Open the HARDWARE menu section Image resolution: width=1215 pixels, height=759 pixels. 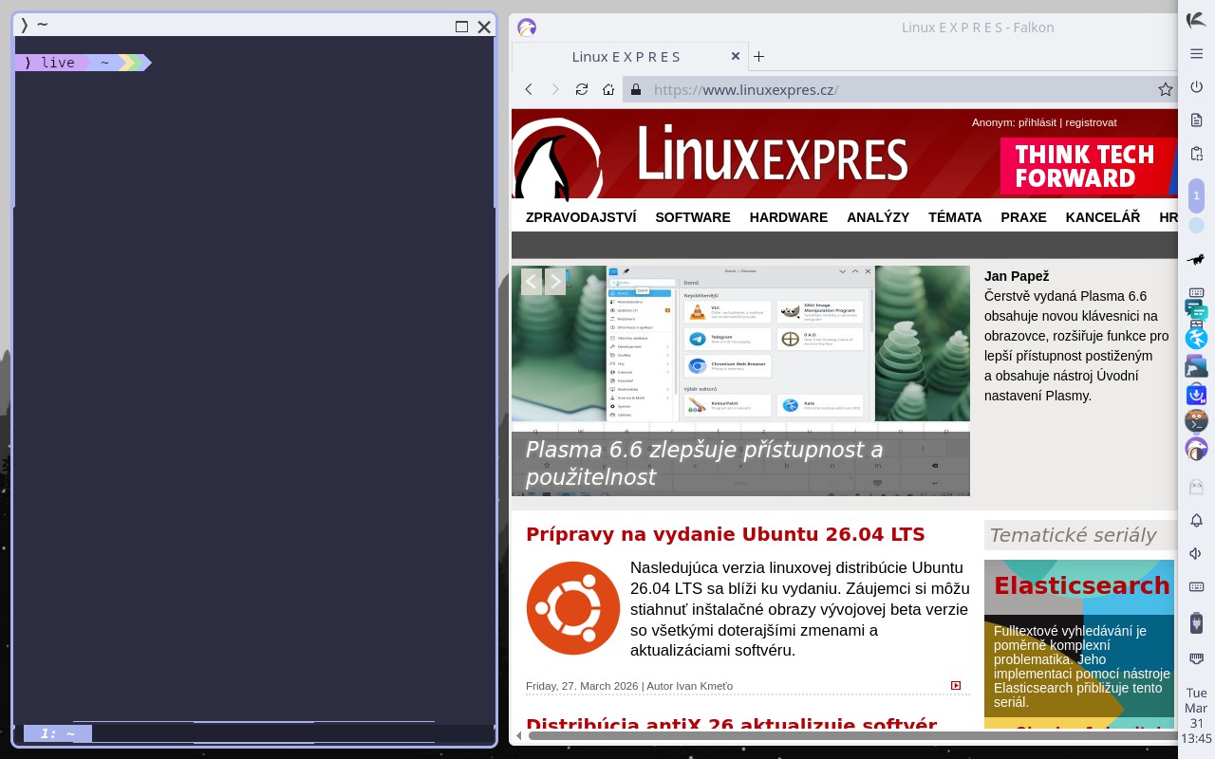point(788,217)
